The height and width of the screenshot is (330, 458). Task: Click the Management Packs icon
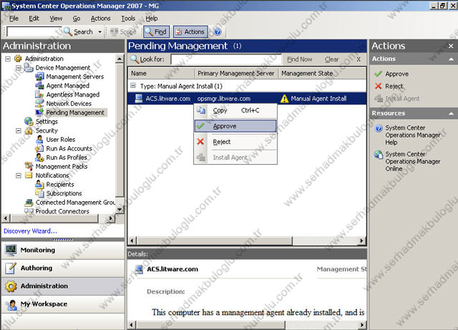pos(29,166)
